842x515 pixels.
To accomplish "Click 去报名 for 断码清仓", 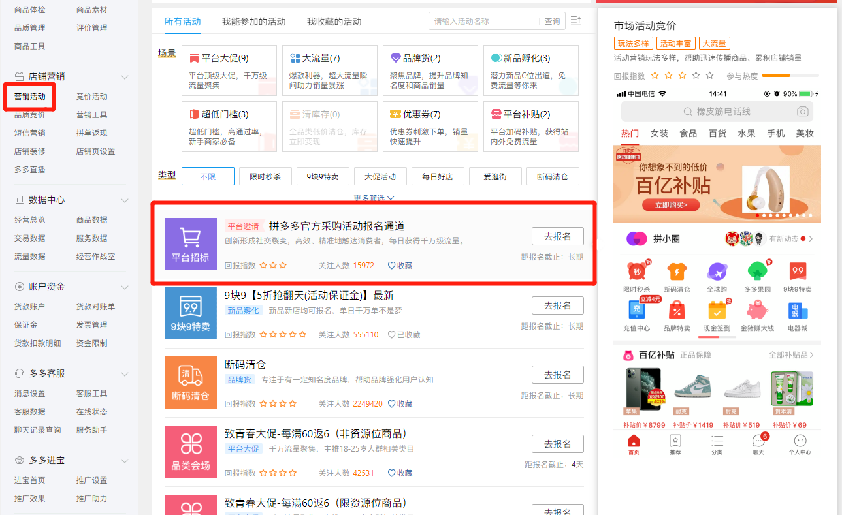I will pyautogui.click(x=558, y=375).
